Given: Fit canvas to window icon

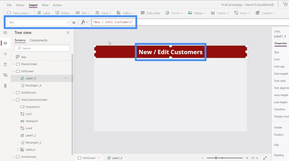Looking at the screenshot, I should tap(265, 158).
